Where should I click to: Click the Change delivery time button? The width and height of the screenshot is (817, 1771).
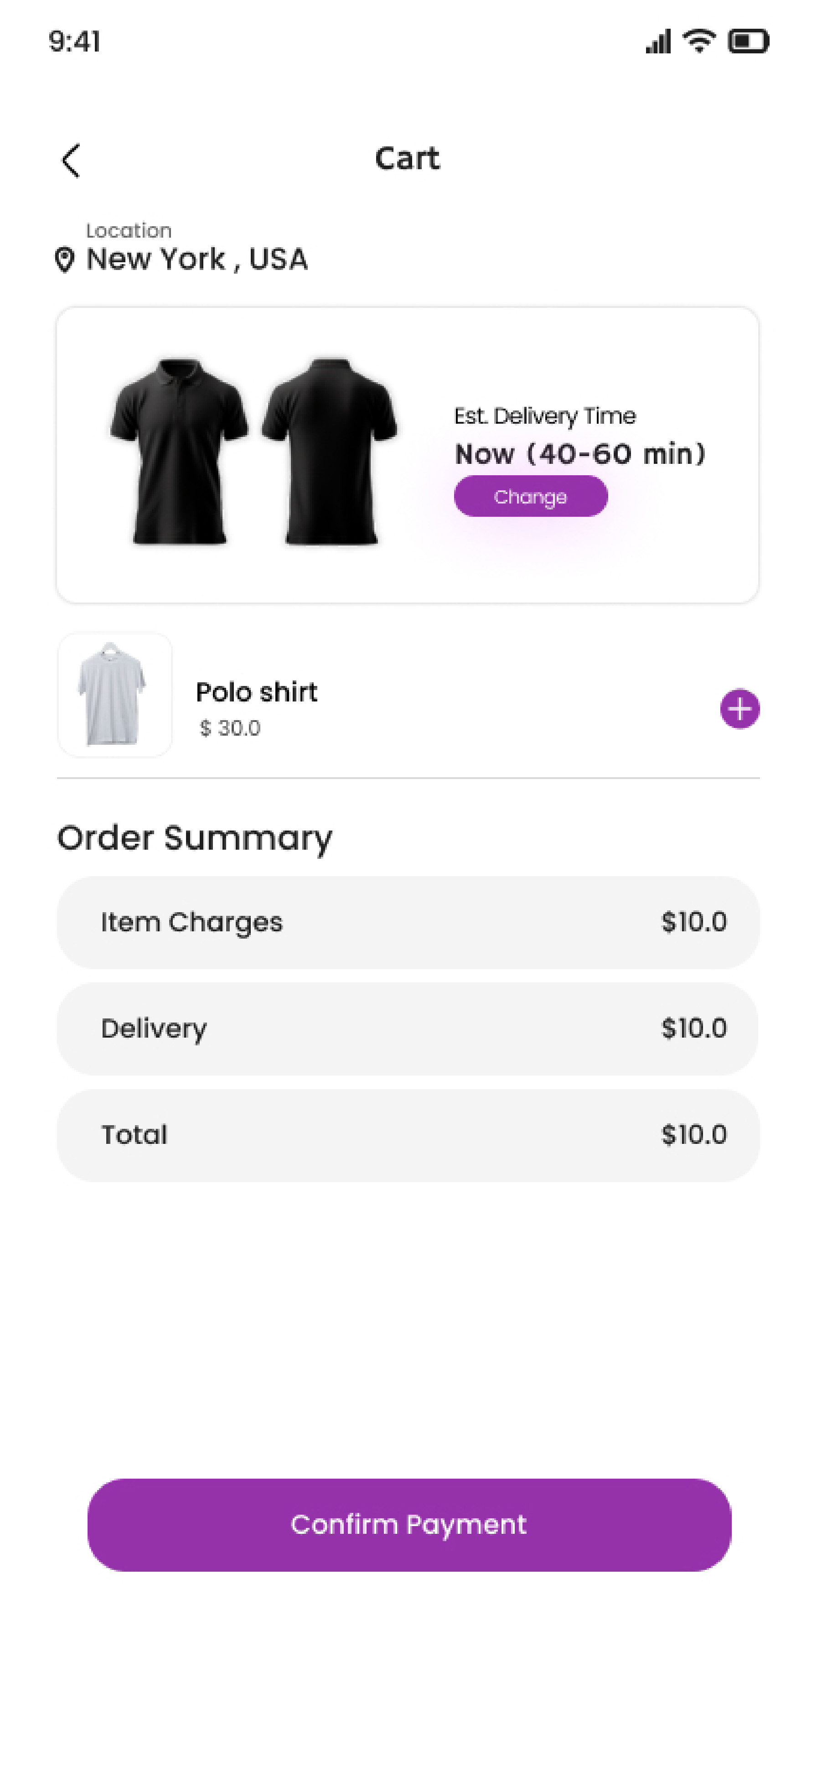tap(531, 496)
